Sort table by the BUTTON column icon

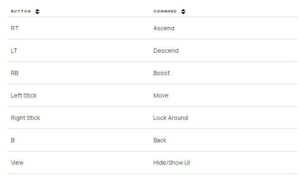(x=37, y=12)
